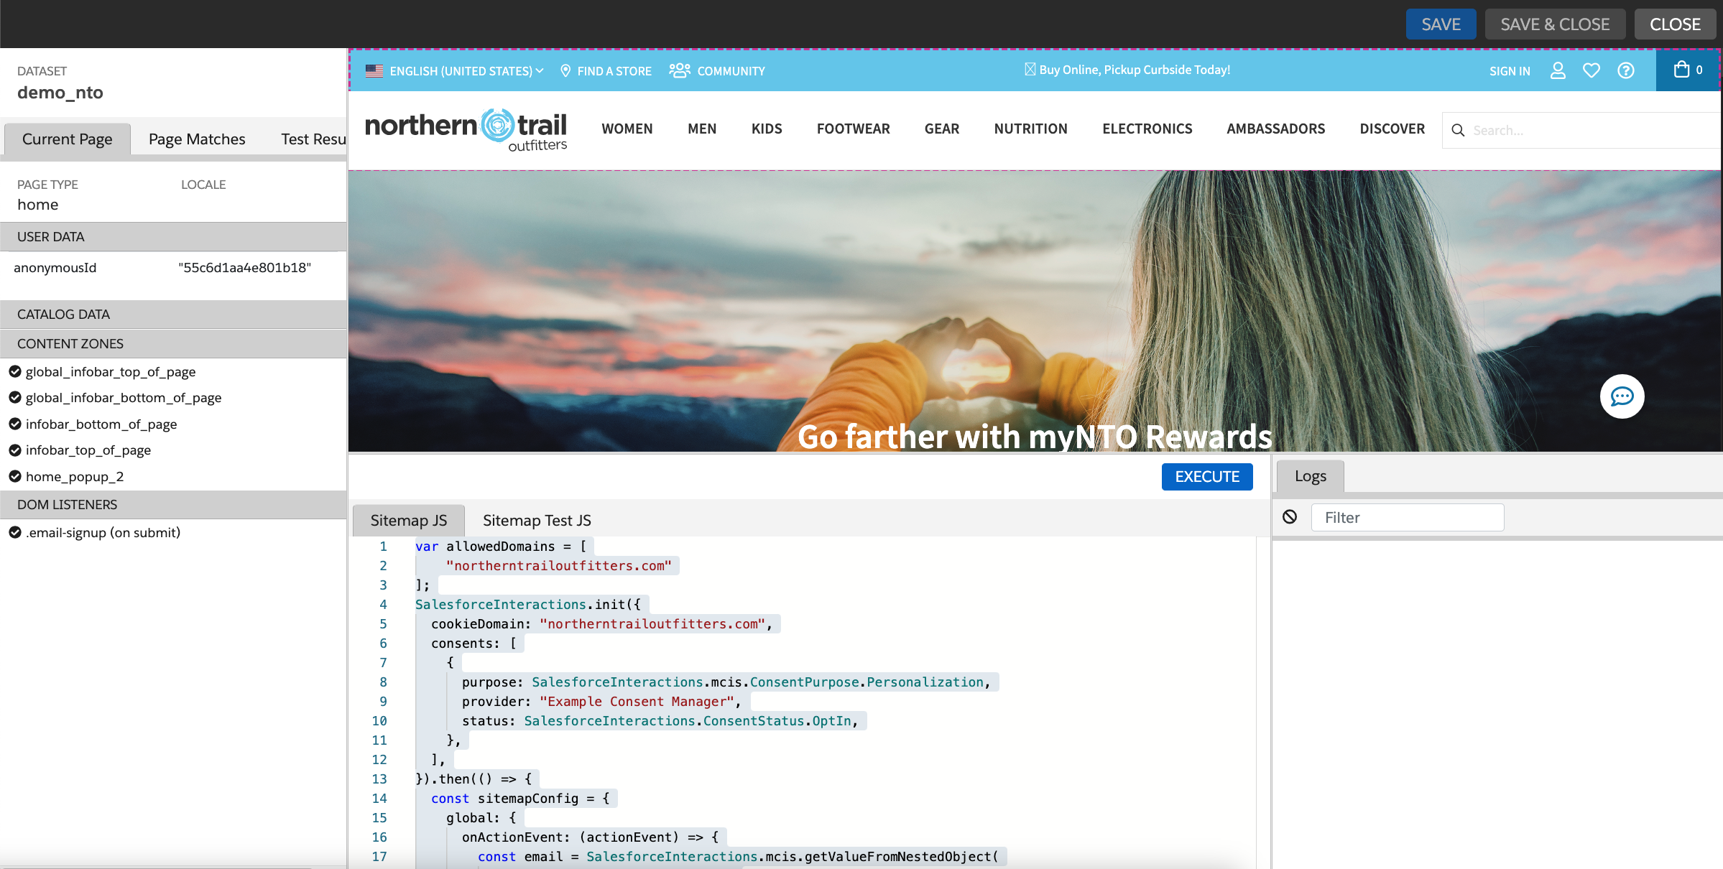1723x869 pixels.
Task: Open wishlist via the heart icon
Action: (x=1592, y=70)
